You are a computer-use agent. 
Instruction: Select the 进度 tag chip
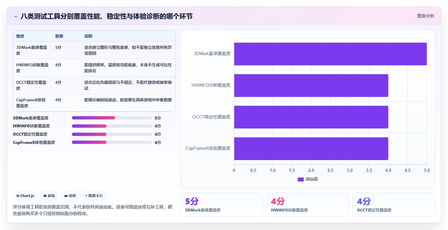click(70, 196)
